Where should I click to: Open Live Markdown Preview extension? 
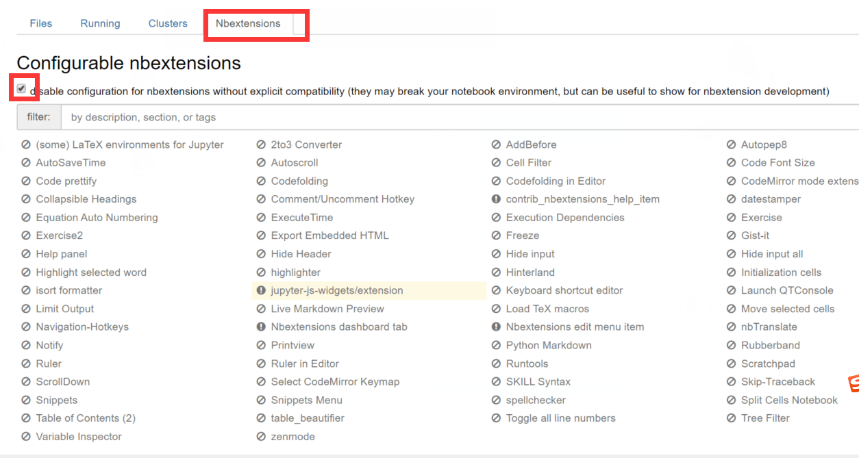(327, 309)
